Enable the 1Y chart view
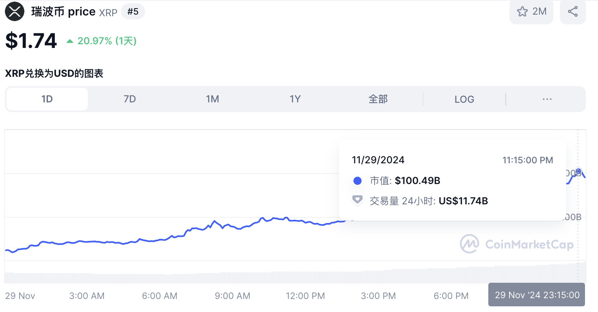 (x=295, y=99)
